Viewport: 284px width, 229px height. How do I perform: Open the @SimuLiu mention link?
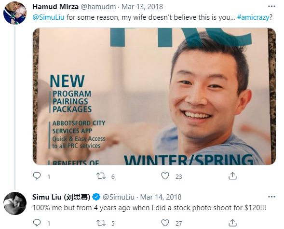tap(48, 17)
